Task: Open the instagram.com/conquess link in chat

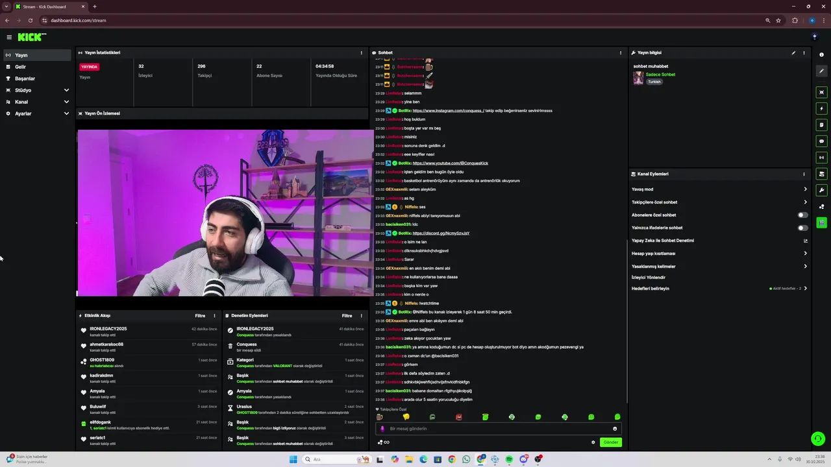Action: [x=448, y=111]
